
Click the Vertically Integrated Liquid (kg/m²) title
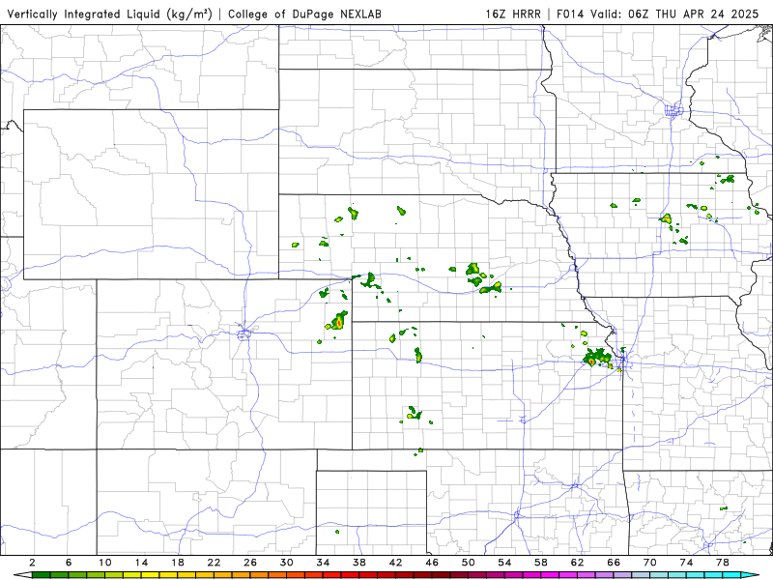(109, 14)
